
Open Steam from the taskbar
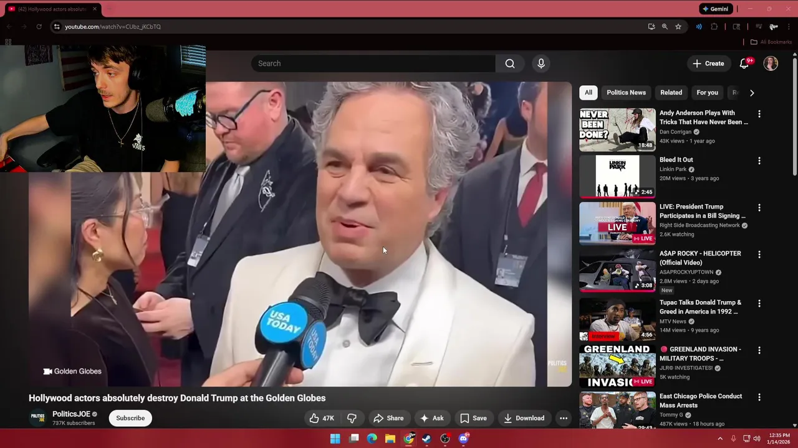click(x=426, y=439)
